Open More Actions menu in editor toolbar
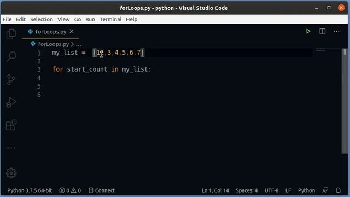Image resolution: width=350 pixels, height=197 pixels. (x=336, y=32)
